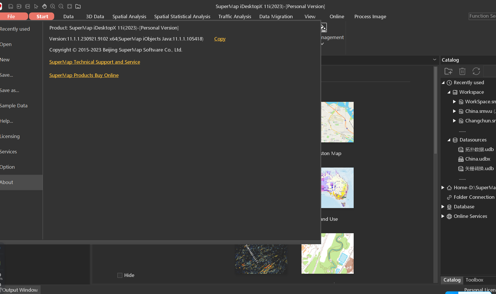The height and width of the screenshot is (294, 496).
Task: Open the File menu tab
Action: click(14, 16)
